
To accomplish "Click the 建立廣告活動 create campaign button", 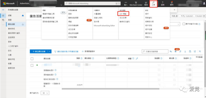I will point(39,52).
